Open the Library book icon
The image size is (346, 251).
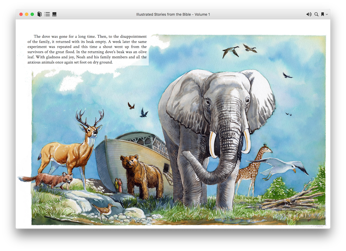[39, 14]
